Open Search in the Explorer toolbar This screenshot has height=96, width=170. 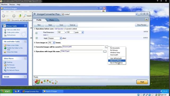point(28,16)
